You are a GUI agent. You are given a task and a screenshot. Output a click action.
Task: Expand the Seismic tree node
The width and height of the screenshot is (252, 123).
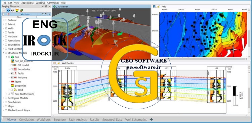coord(3,24)
